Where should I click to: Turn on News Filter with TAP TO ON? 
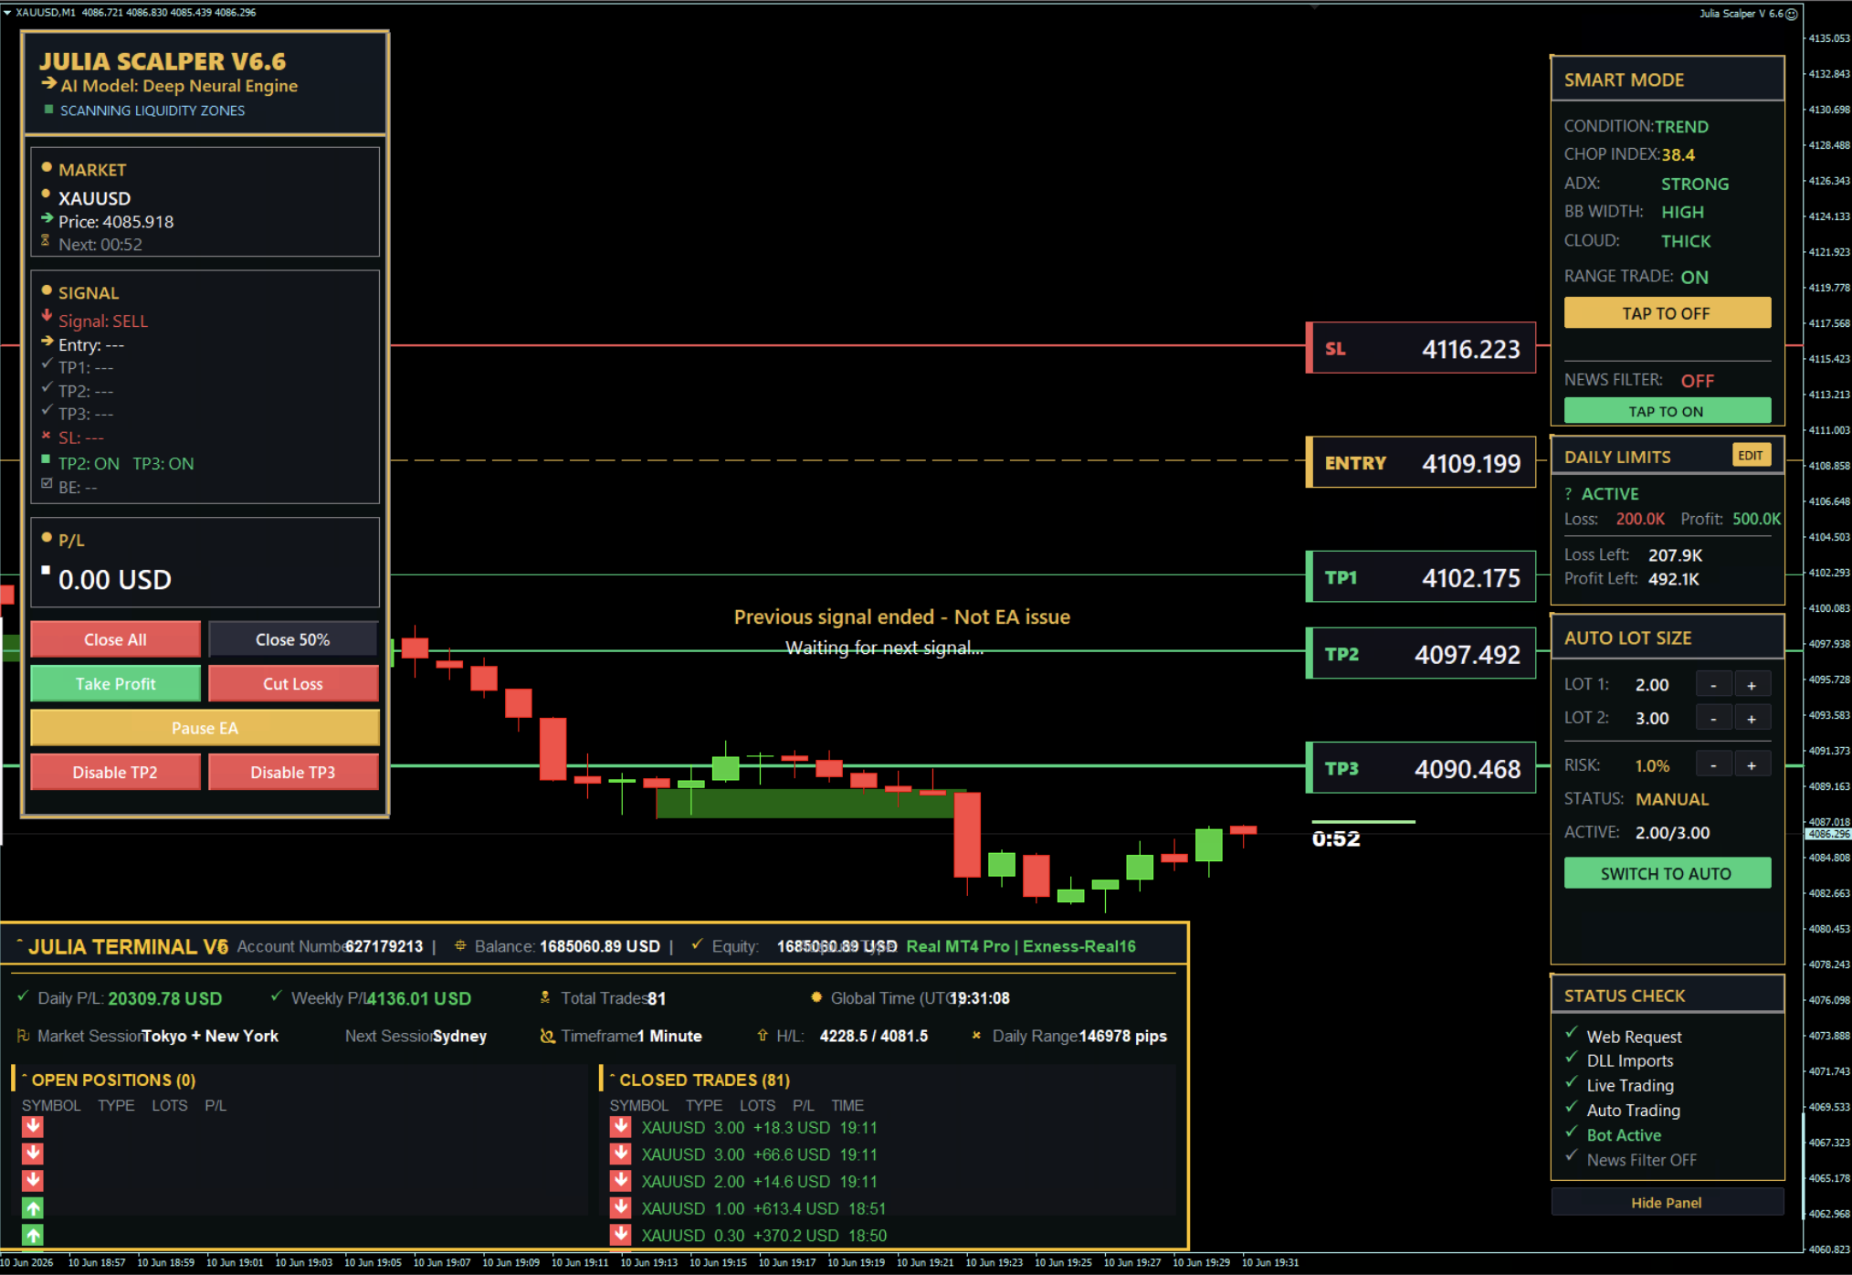[1667, 411]
